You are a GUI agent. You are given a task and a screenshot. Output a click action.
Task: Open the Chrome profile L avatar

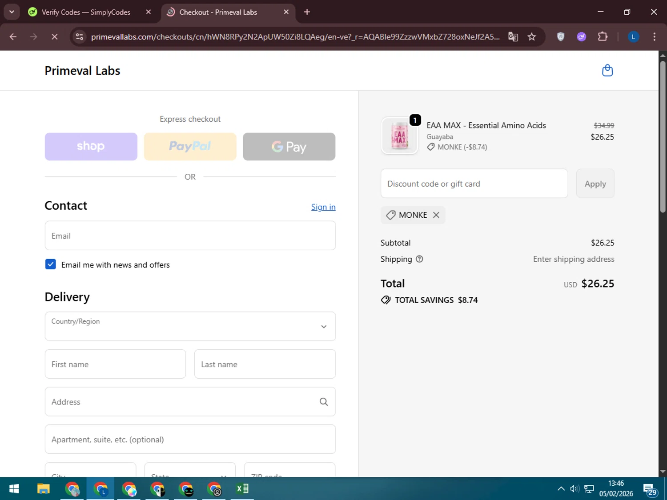633,37
